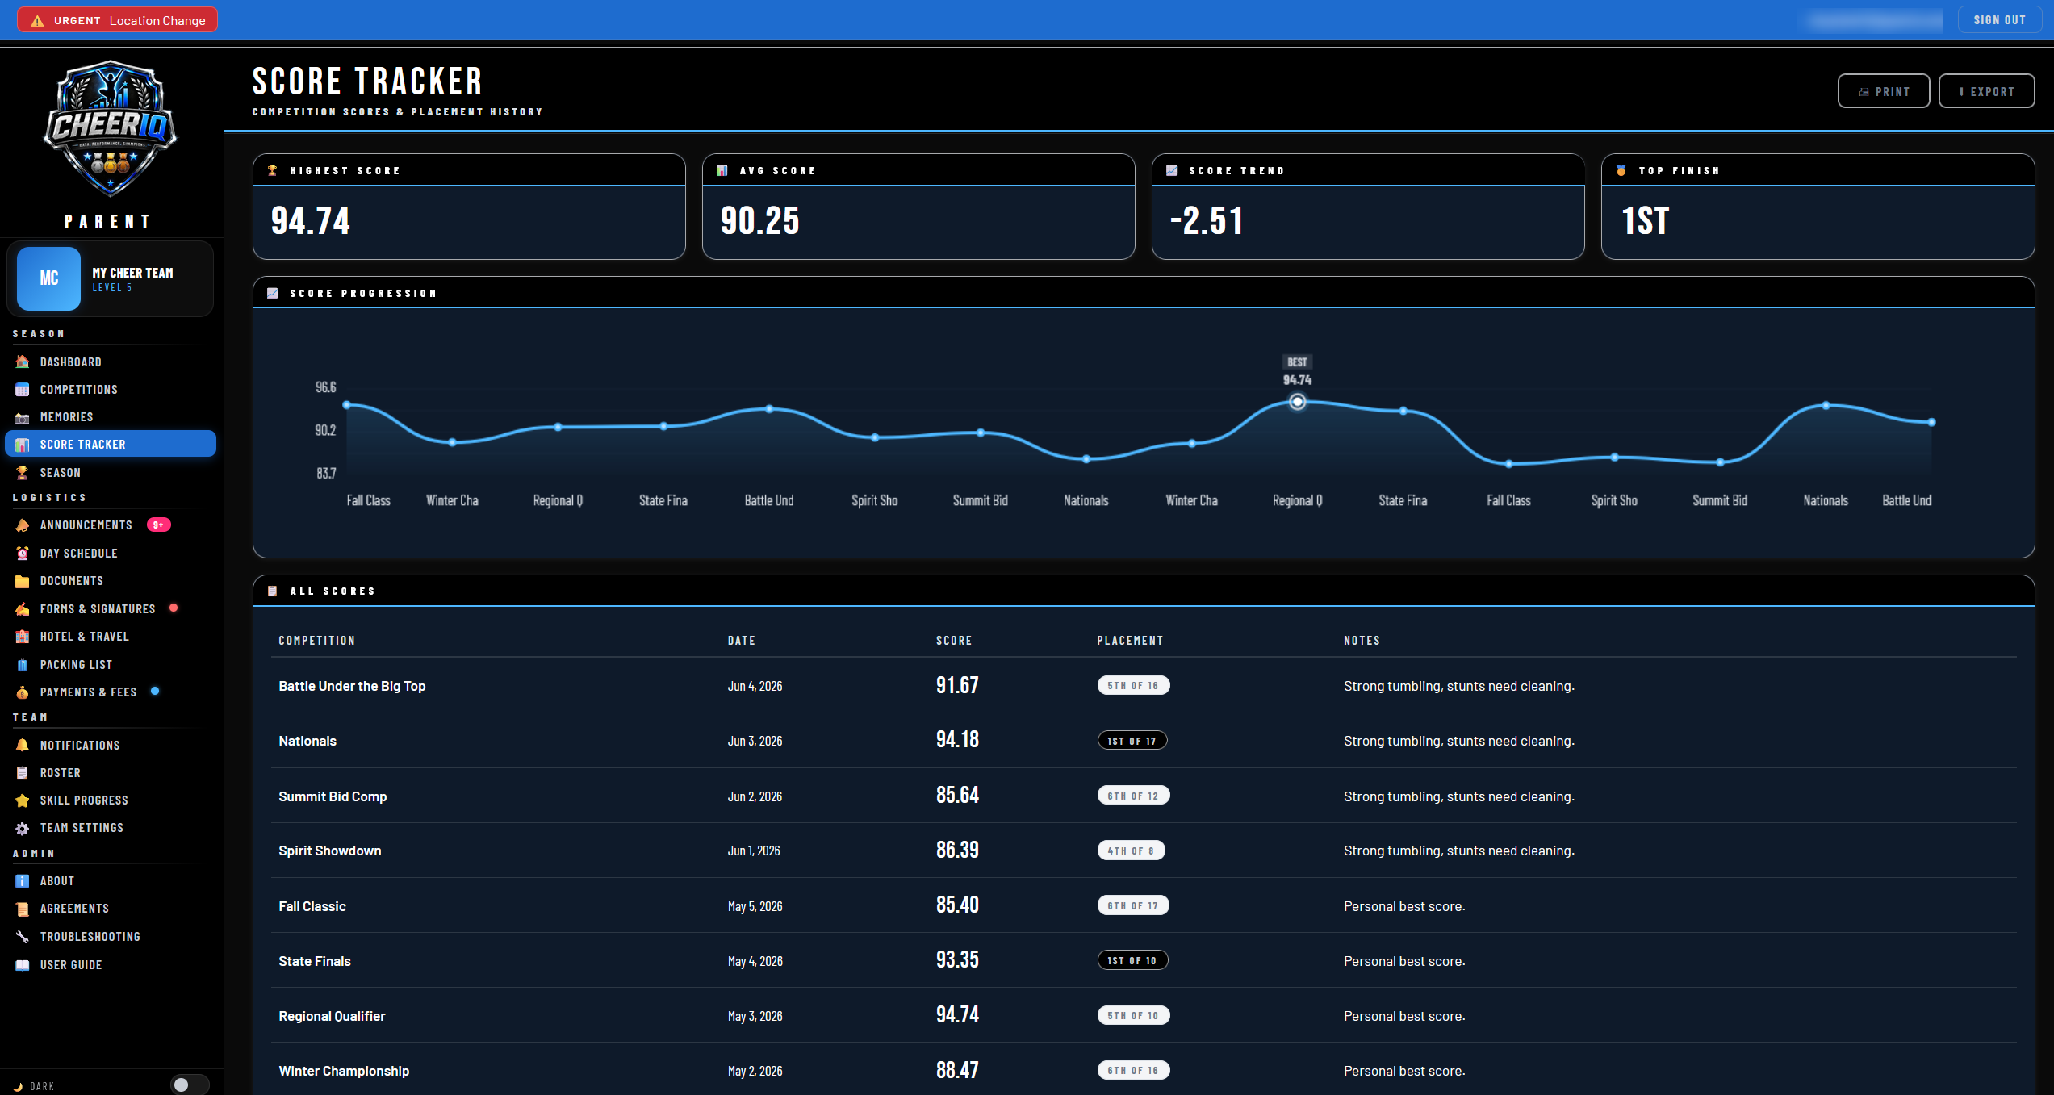Select the Nationals competition name
The image size is (2054, 1095).
coord(307,741)
